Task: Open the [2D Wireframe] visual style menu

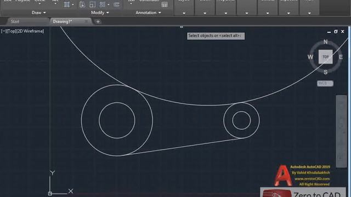Action: click(30, 31)
